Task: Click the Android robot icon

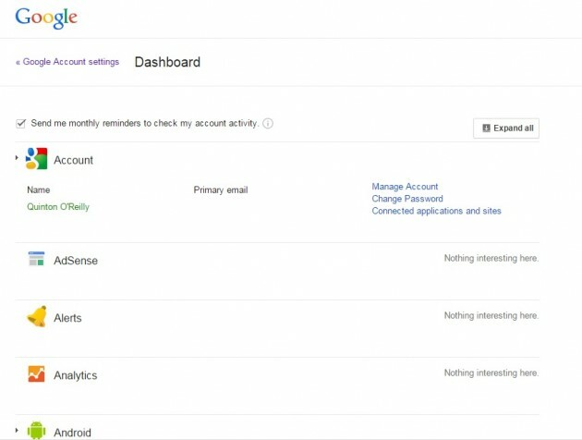Action: (36, 430)
